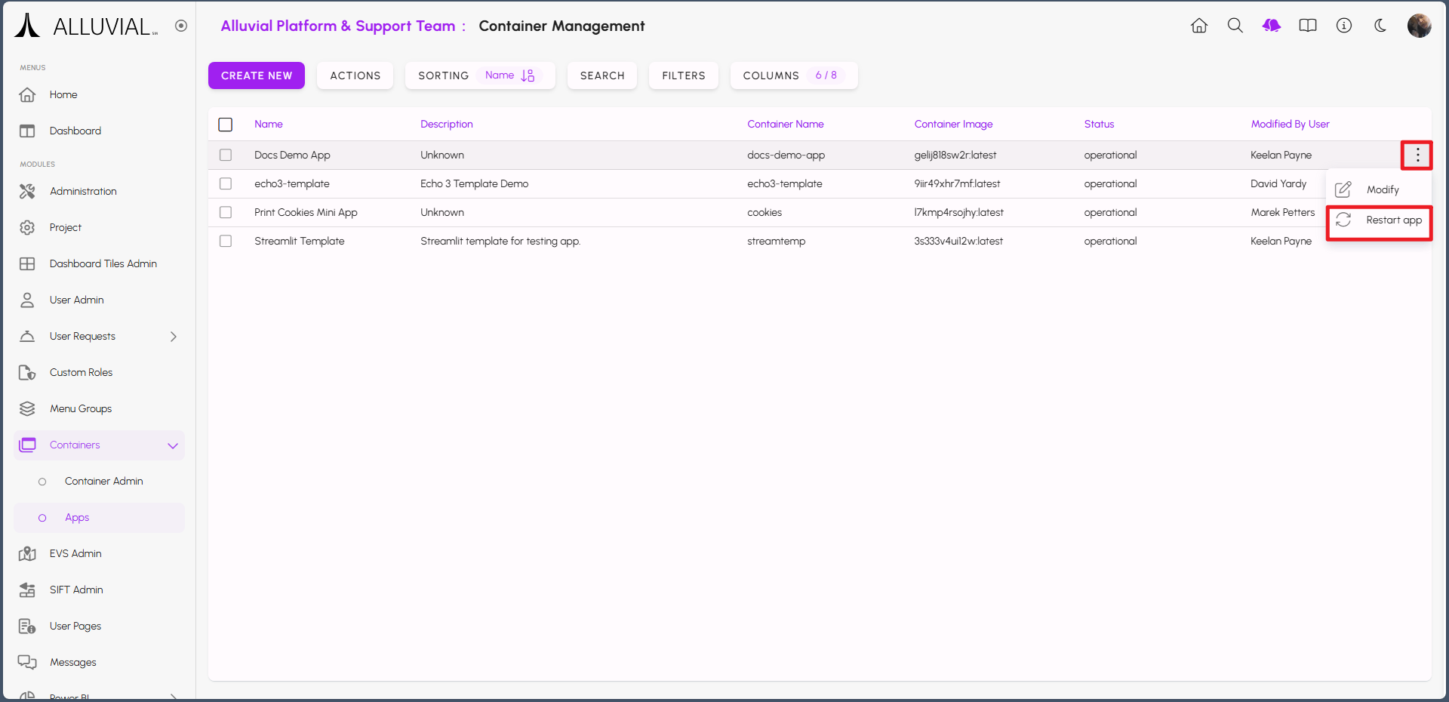The width and height of the screenshot is (1449, 702).
Task: Expand the User Requests submenu
Action: (x=173, y=337)
